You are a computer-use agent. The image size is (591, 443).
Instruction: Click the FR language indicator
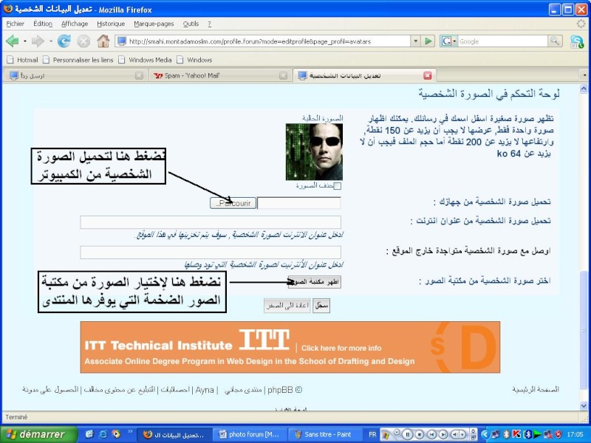[372, 434]
